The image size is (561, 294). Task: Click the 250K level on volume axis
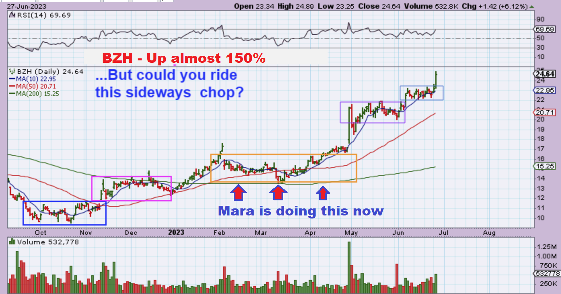tap(548, 284)
